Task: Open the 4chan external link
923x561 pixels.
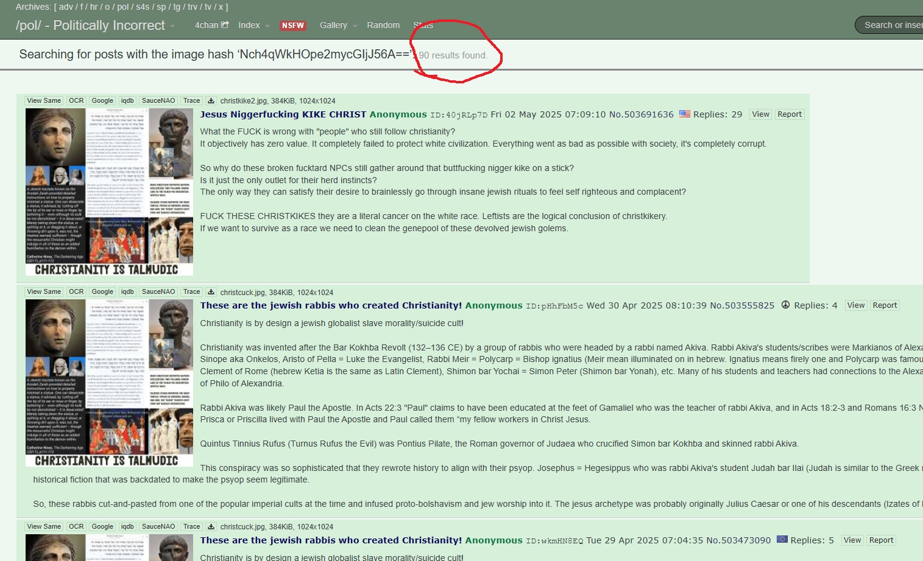Action: (211, 25)
